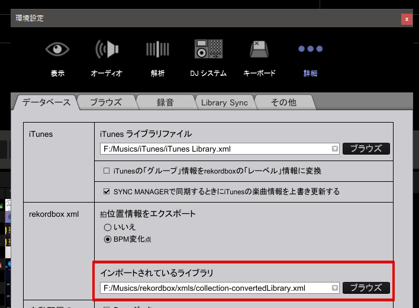Select the いいえ radio button
This screenshot has width=419, height=308.
[x=108, y=227]
